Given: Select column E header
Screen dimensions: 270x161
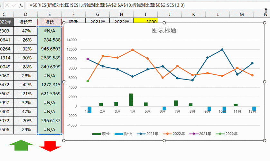Looking at the screenshot, I should tap(50, 14).
